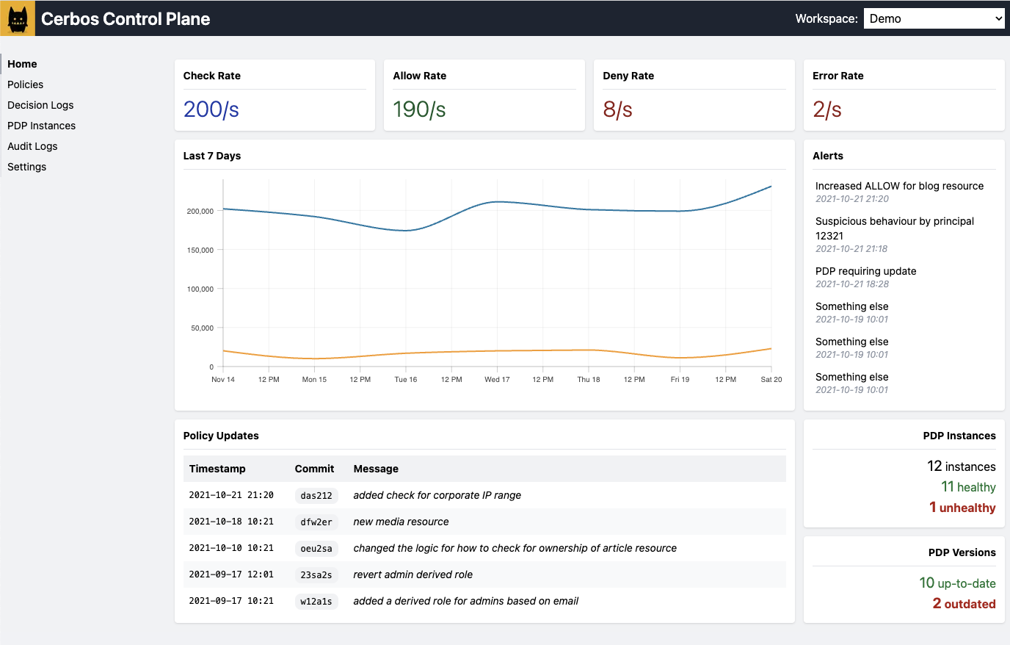
Task: Open Policies in sidebar
Action: coord(25,84)
